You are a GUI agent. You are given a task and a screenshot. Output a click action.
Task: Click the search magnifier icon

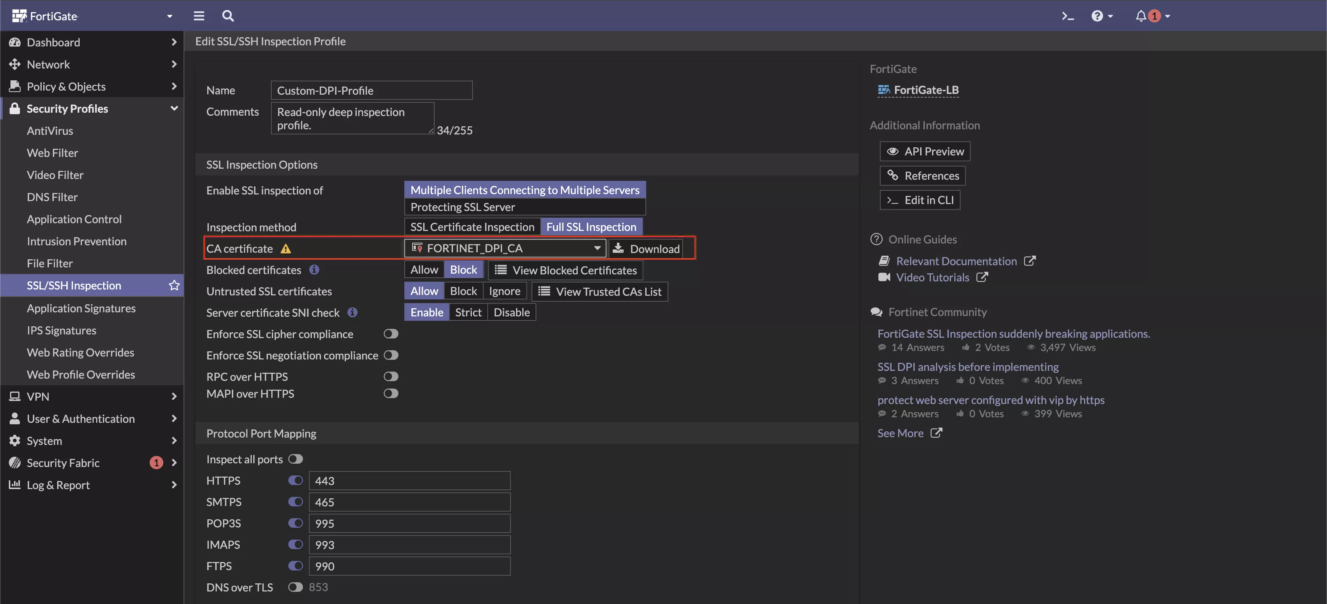[x=228, y=16]
